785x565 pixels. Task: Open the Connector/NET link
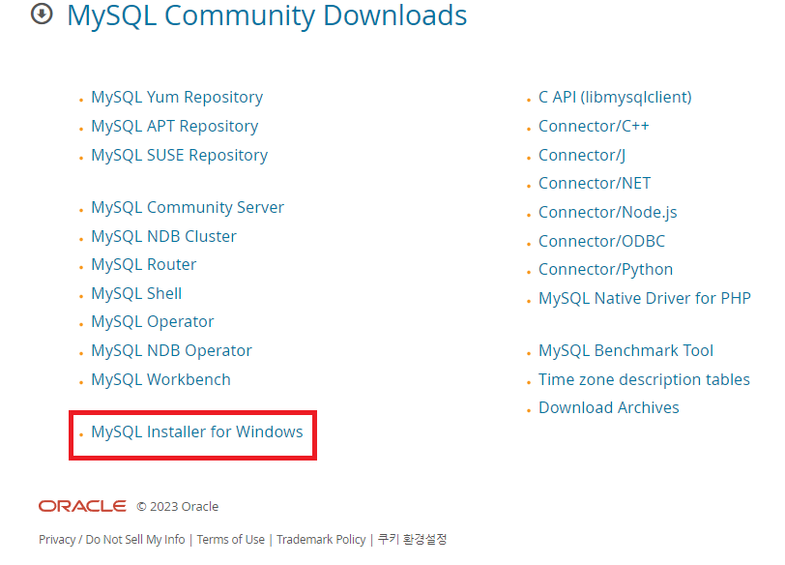595,183
